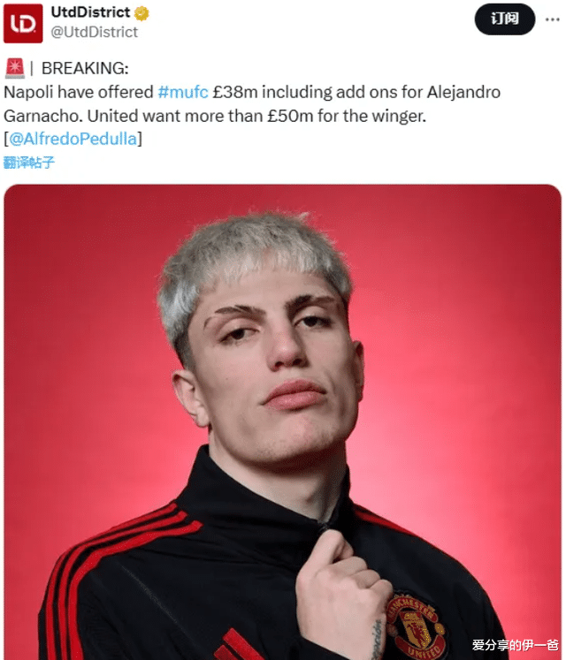The width and height of the screenshot is (566, 660).
Task: Click the 爱分享的伊一爸 watermark
Action: point(515,645)
